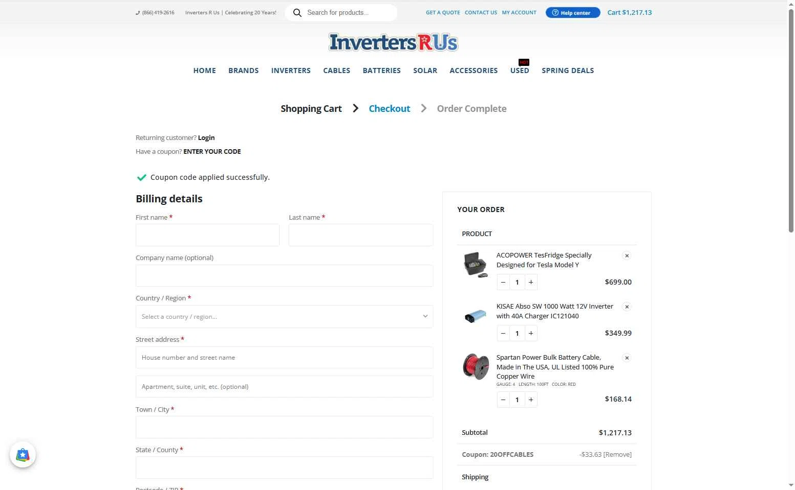Click the returning customer Login link
795x490 pixels.
pos(206,138)
